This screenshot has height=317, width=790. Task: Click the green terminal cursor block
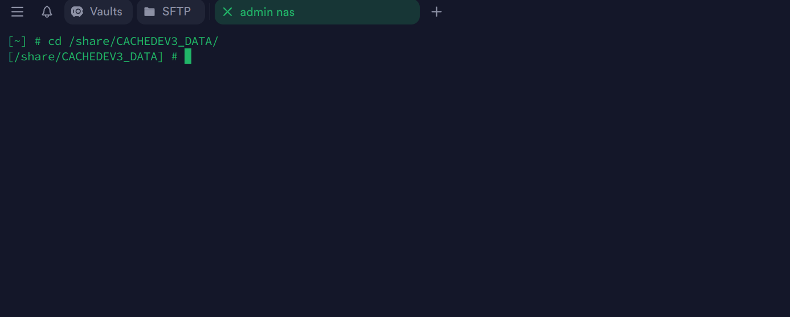click(x=188, y=56)
